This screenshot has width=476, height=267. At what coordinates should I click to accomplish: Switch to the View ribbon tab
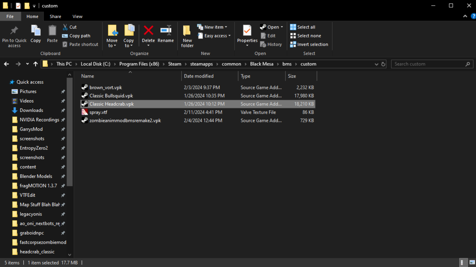77,16
